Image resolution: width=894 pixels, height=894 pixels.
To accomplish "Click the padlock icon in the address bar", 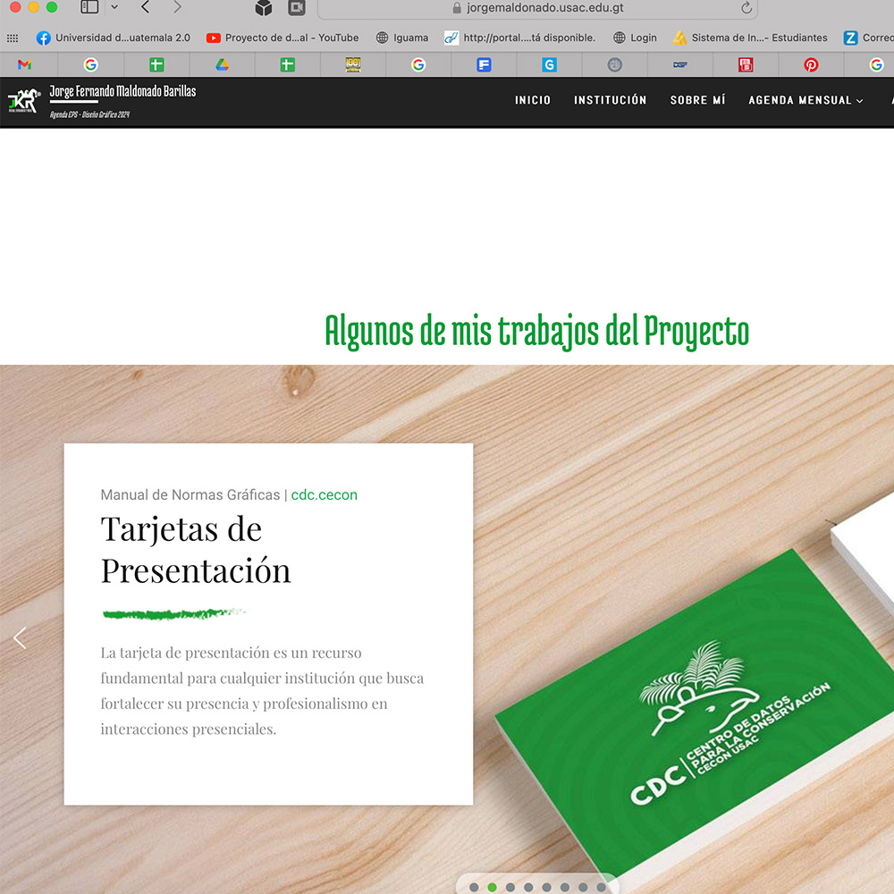I will [x=457, y=8].
